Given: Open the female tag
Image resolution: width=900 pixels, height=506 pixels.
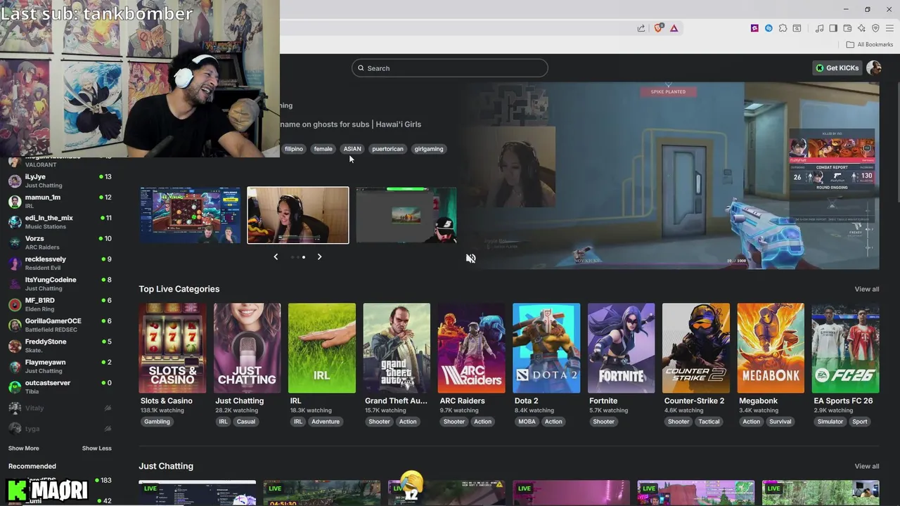Looking at the screenshot, I should pyautogui.click(x=323, y=149).
